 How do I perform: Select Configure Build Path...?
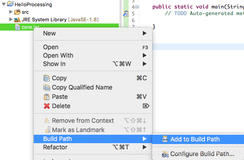click(198, 154)
